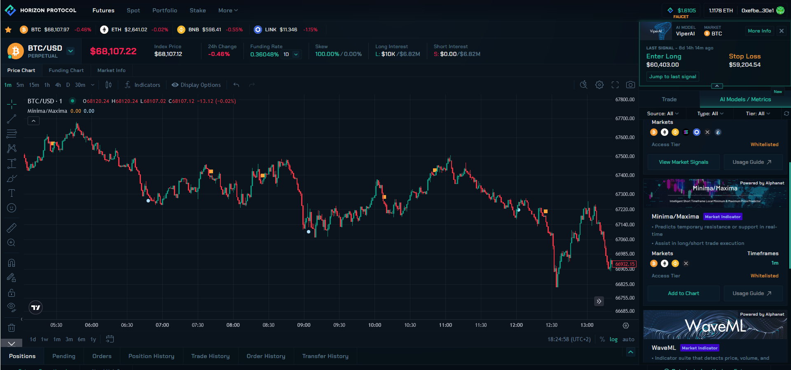The height and width of the screenshot is (370, 791).
Task: Open chart settings gear icon
Action: [x=599, y=85]
